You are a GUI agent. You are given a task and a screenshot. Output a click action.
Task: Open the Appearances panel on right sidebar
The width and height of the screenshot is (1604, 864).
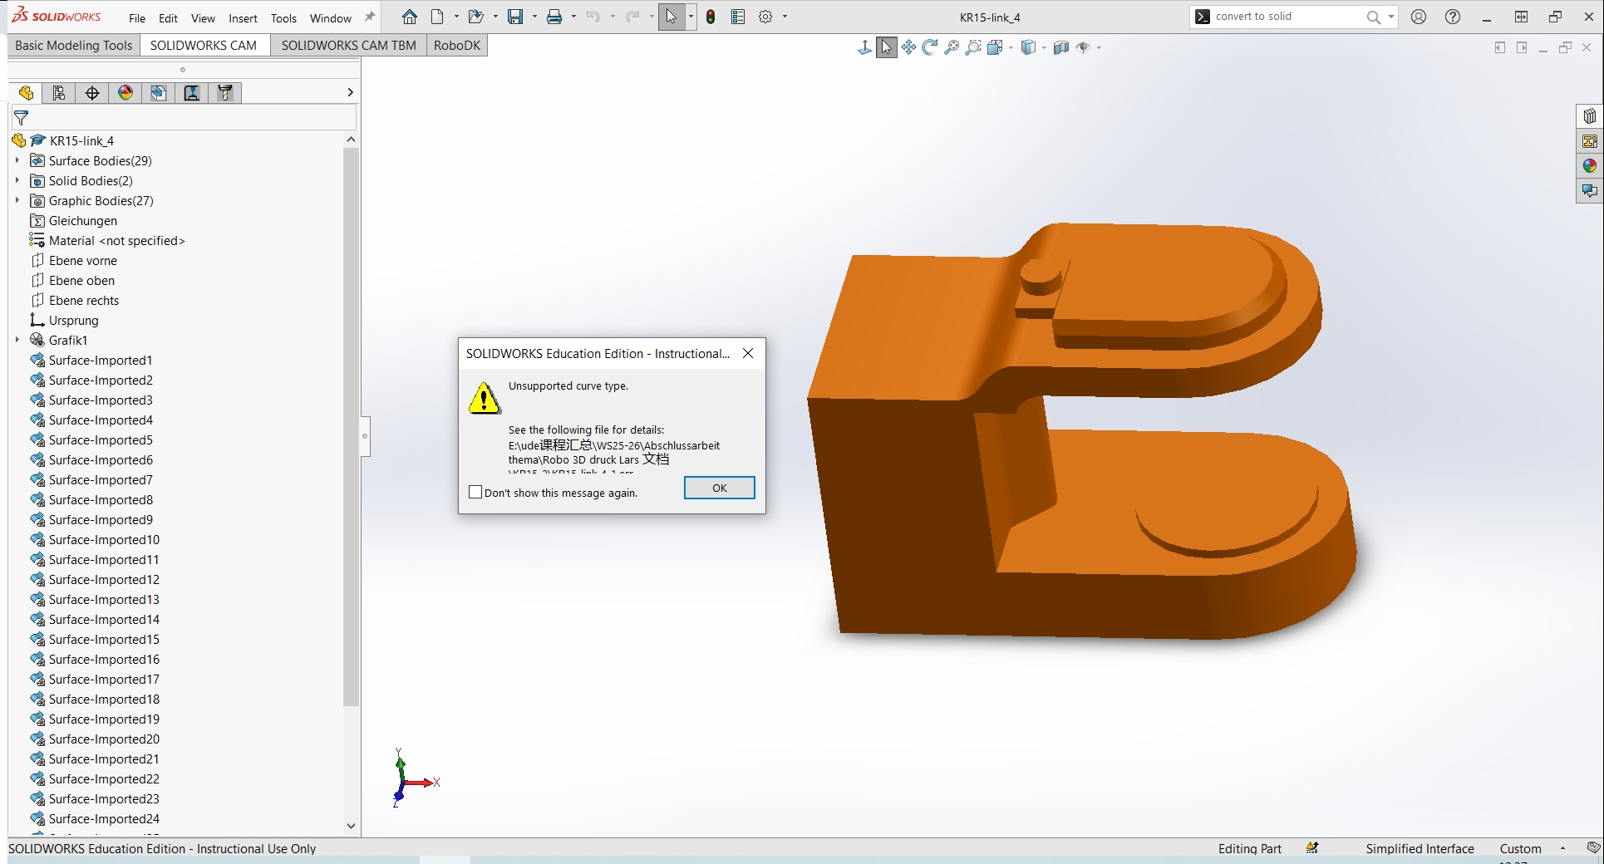(x=1589, y=166)
